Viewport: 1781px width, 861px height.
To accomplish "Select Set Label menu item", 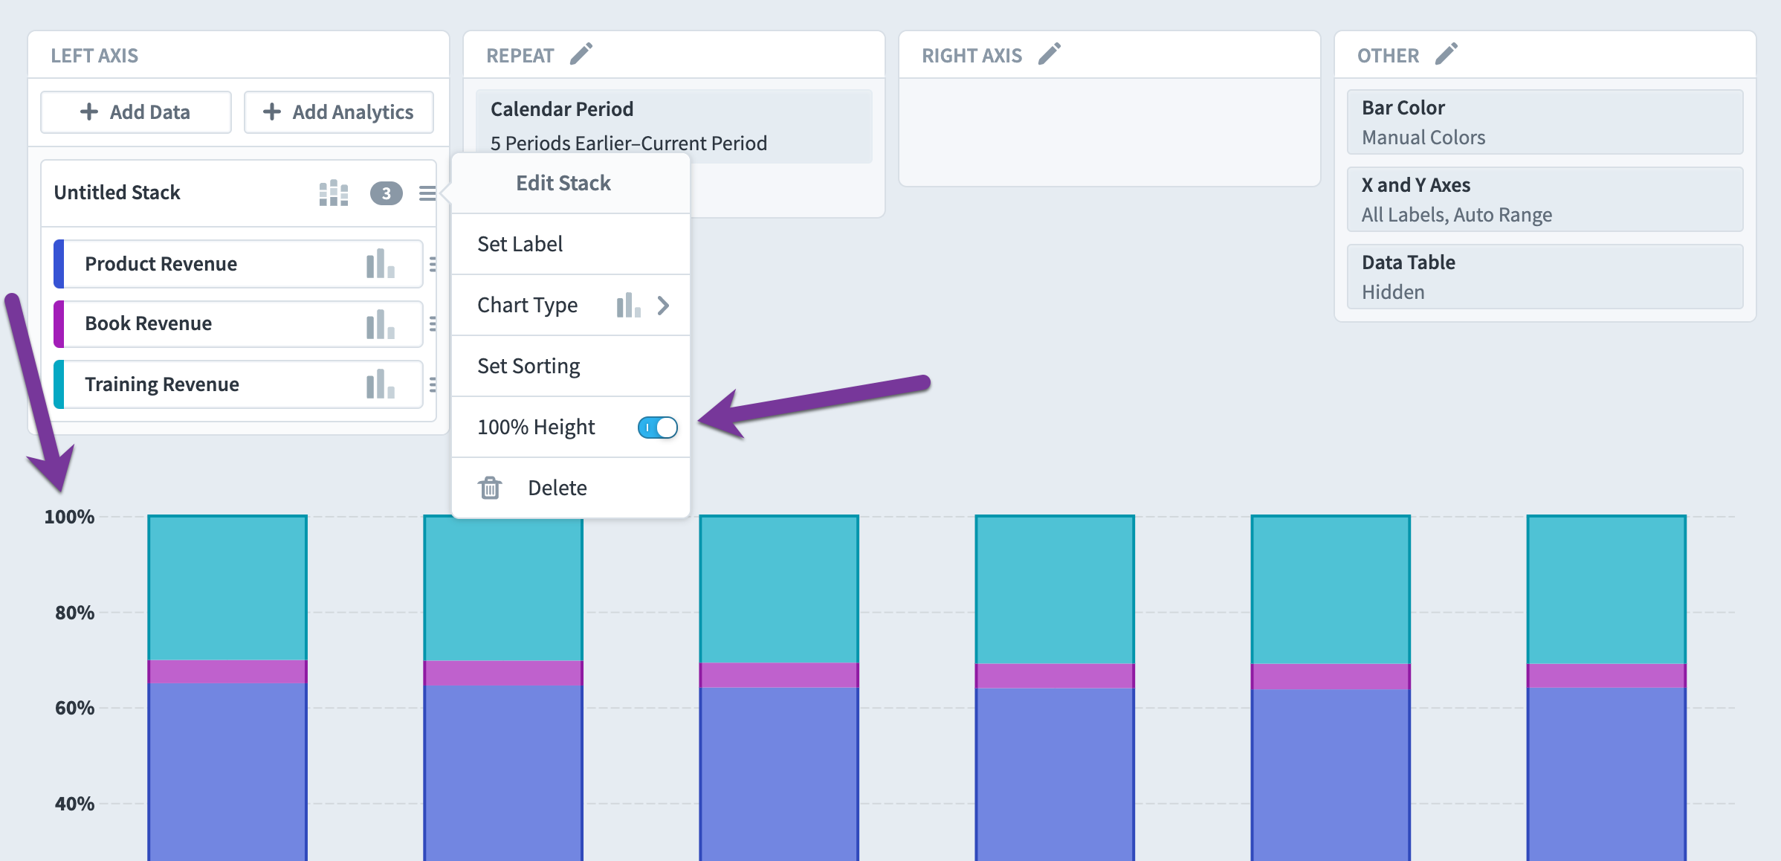I will [x=571, y=244].
